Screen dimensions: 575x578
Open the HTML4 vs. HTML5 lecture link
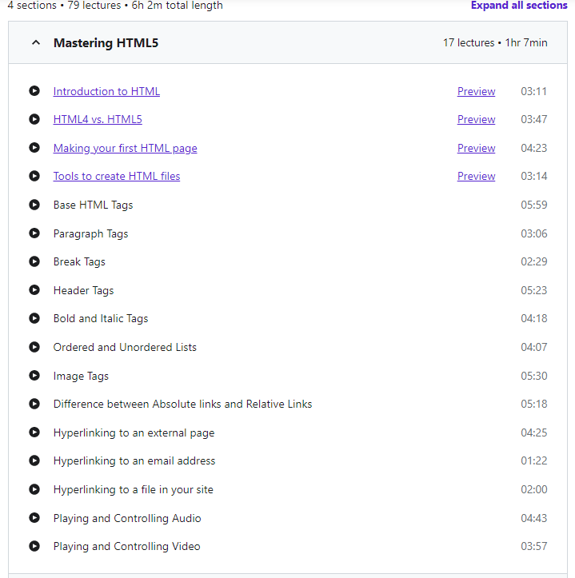[98, 119]
